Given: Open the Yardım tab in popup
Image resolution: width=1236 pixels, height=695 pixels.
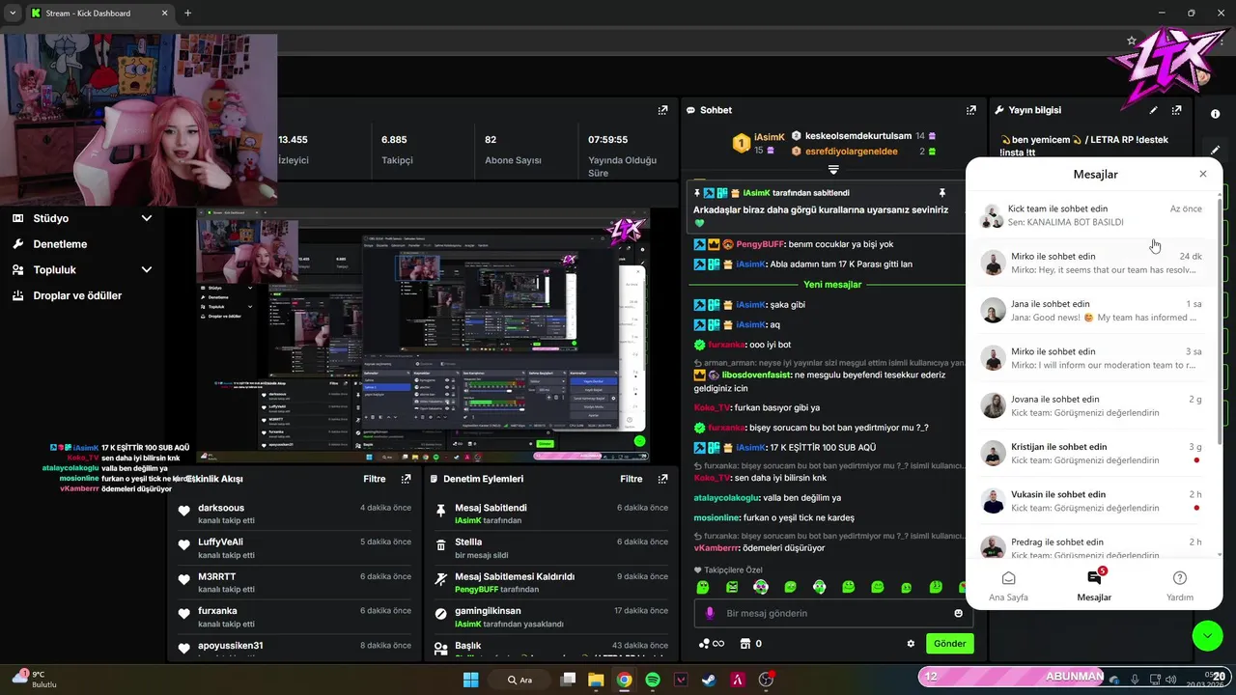Looking at the screenshot, I should pyautogui.click(x=1180, y=586).
